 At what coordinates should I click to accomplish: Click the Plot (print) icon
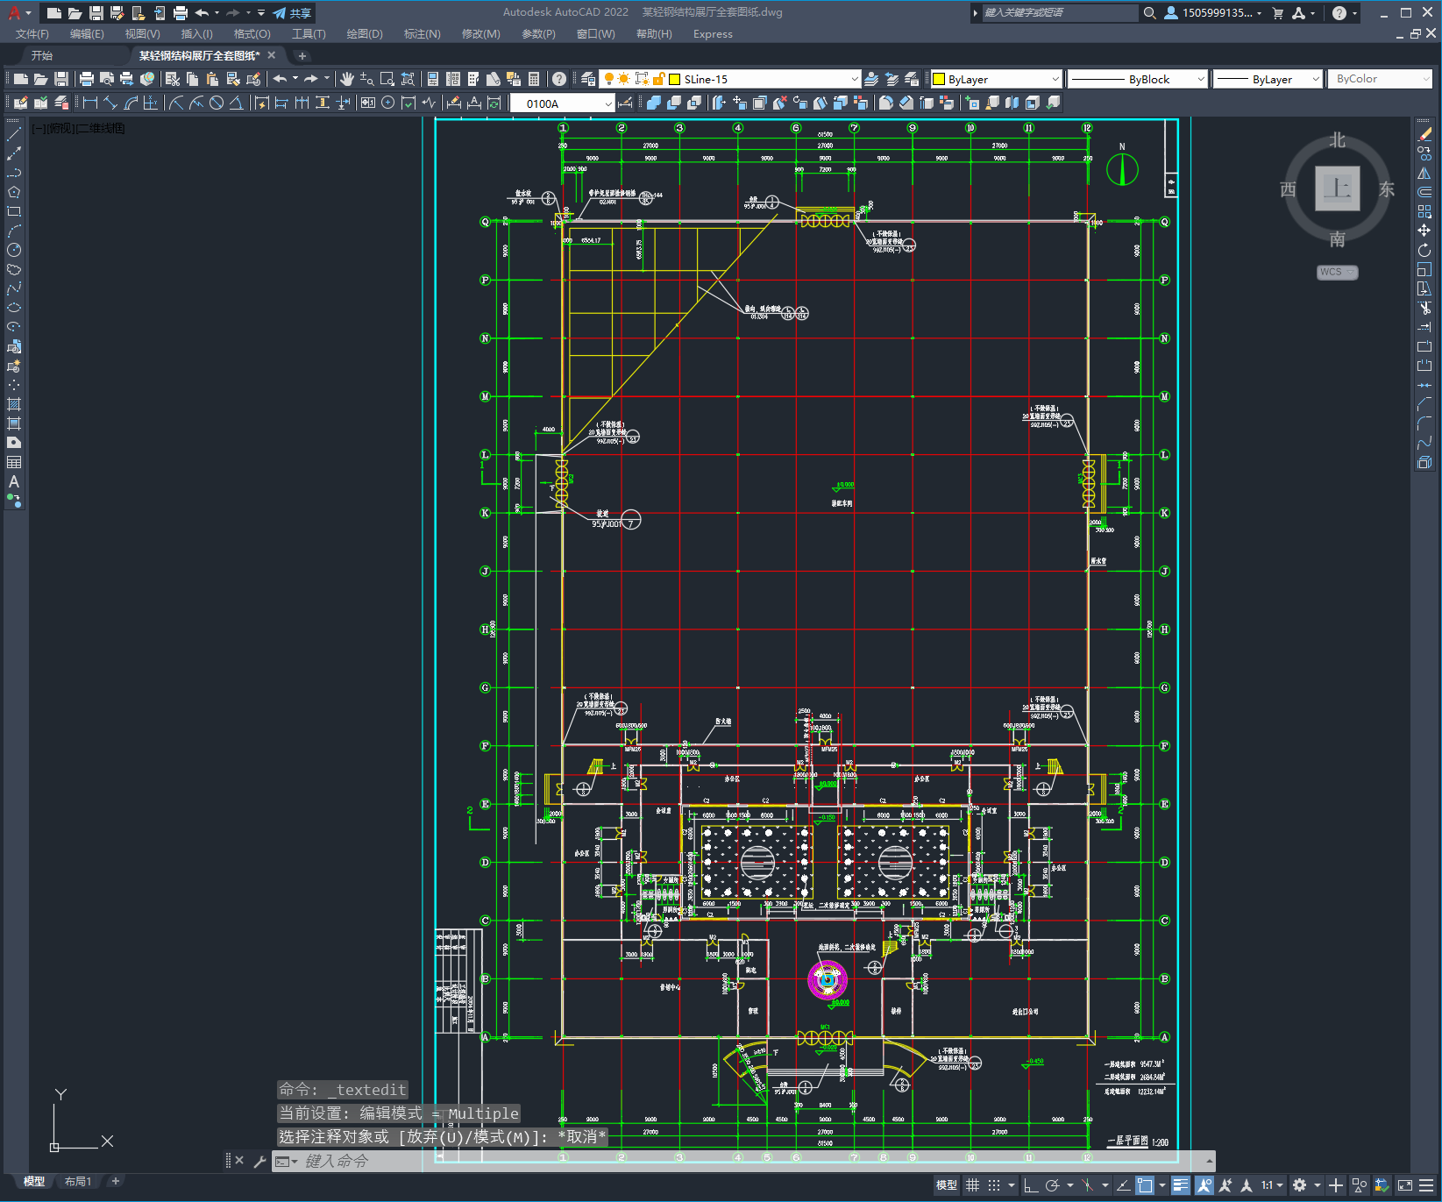click(x=87, y=79)
